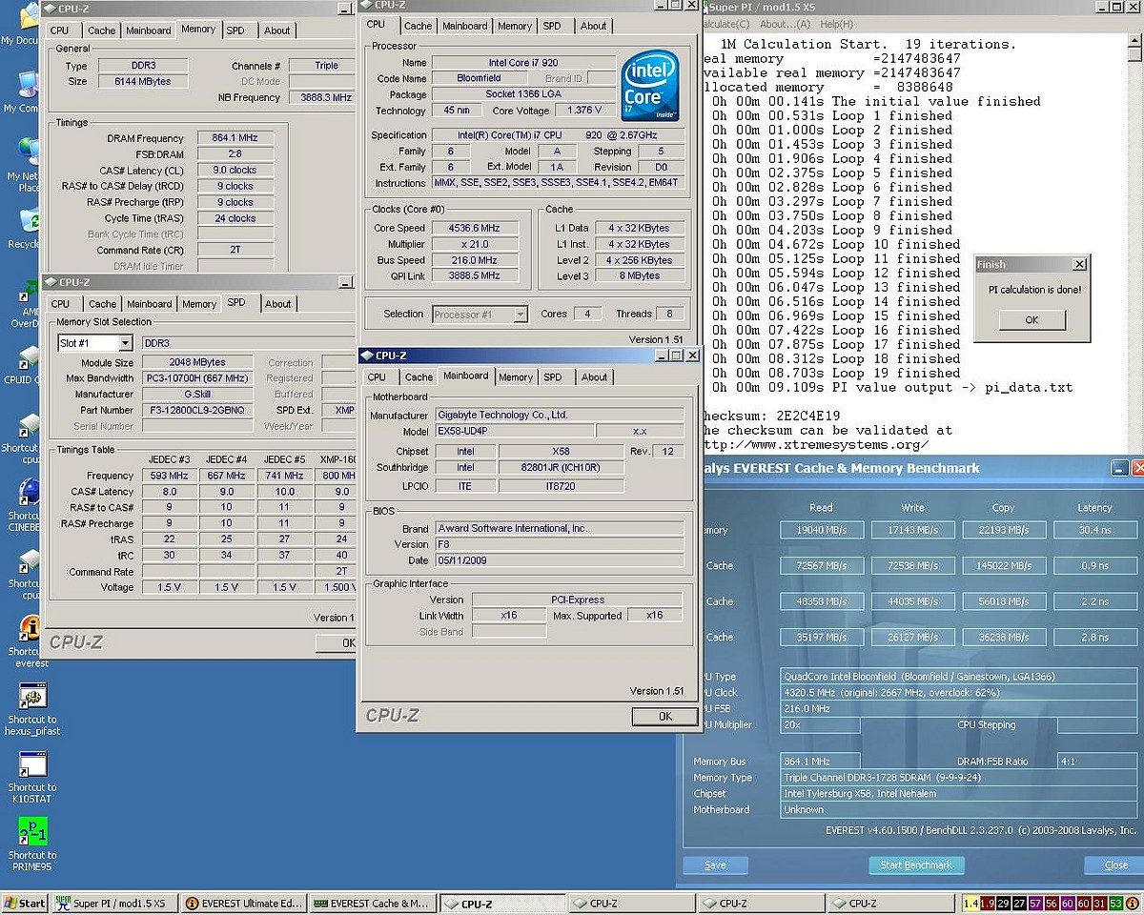This screenshot has height=915, width=1144.
Task: Select the memory read result 19040 MB/s
Action: point(821,530)
